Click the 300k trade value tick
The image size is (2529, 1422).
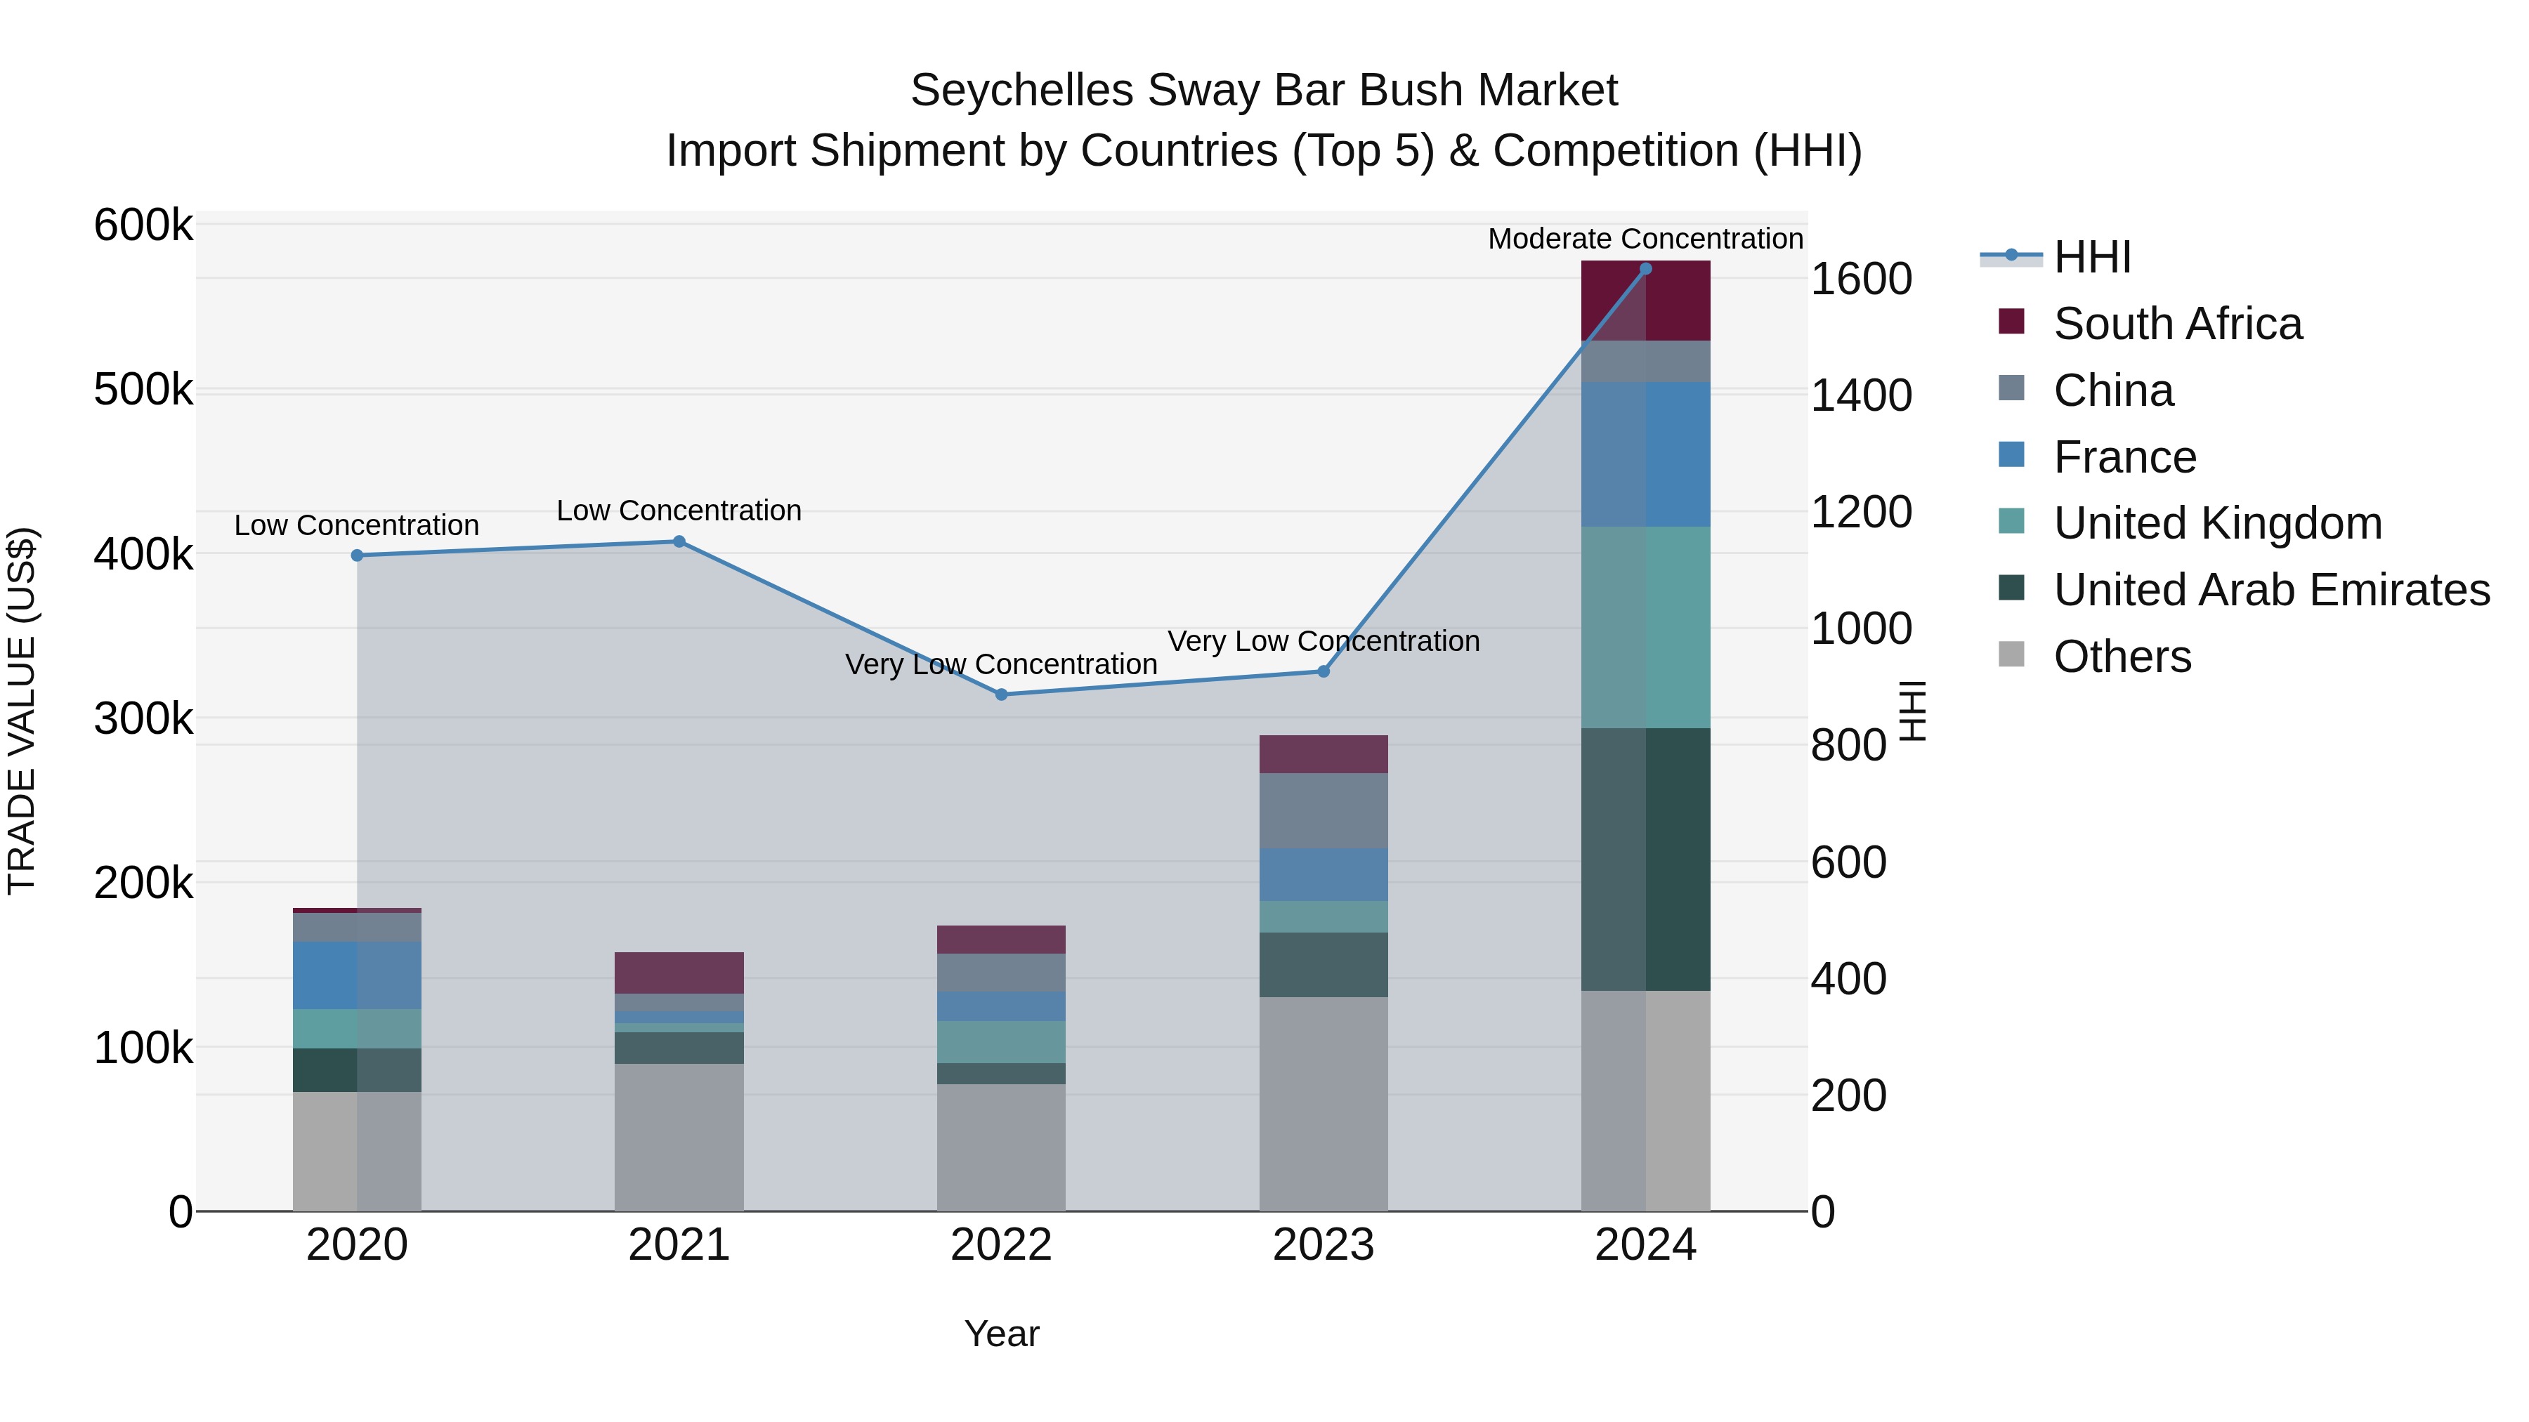pos(144,718)
